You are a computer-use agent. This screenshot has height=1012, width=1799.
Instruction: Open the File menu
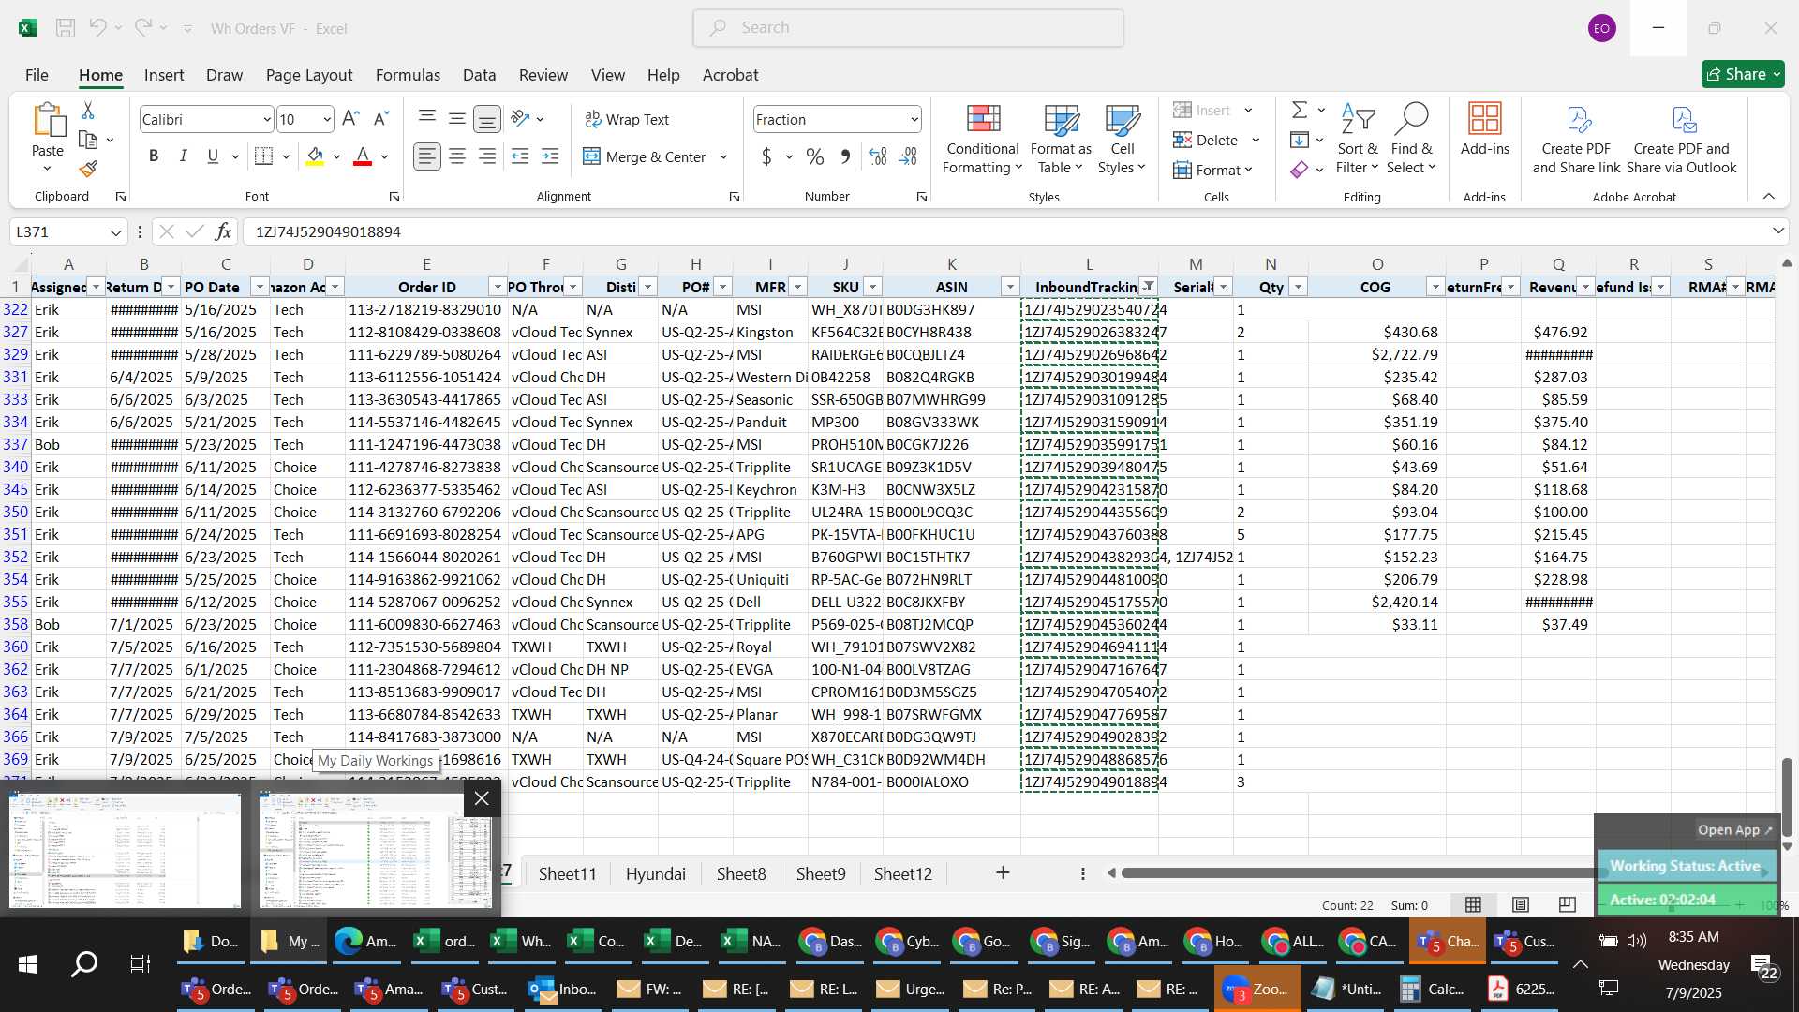(x=37, y=75)
